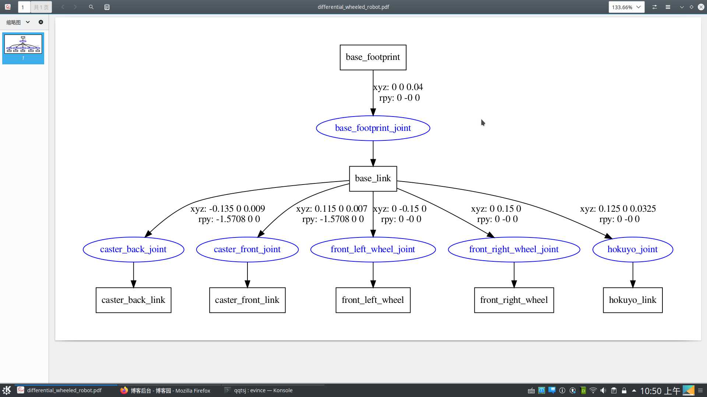Expand hidden system tray icons arrow
This screenshot has width=707, height=397.
634,390
